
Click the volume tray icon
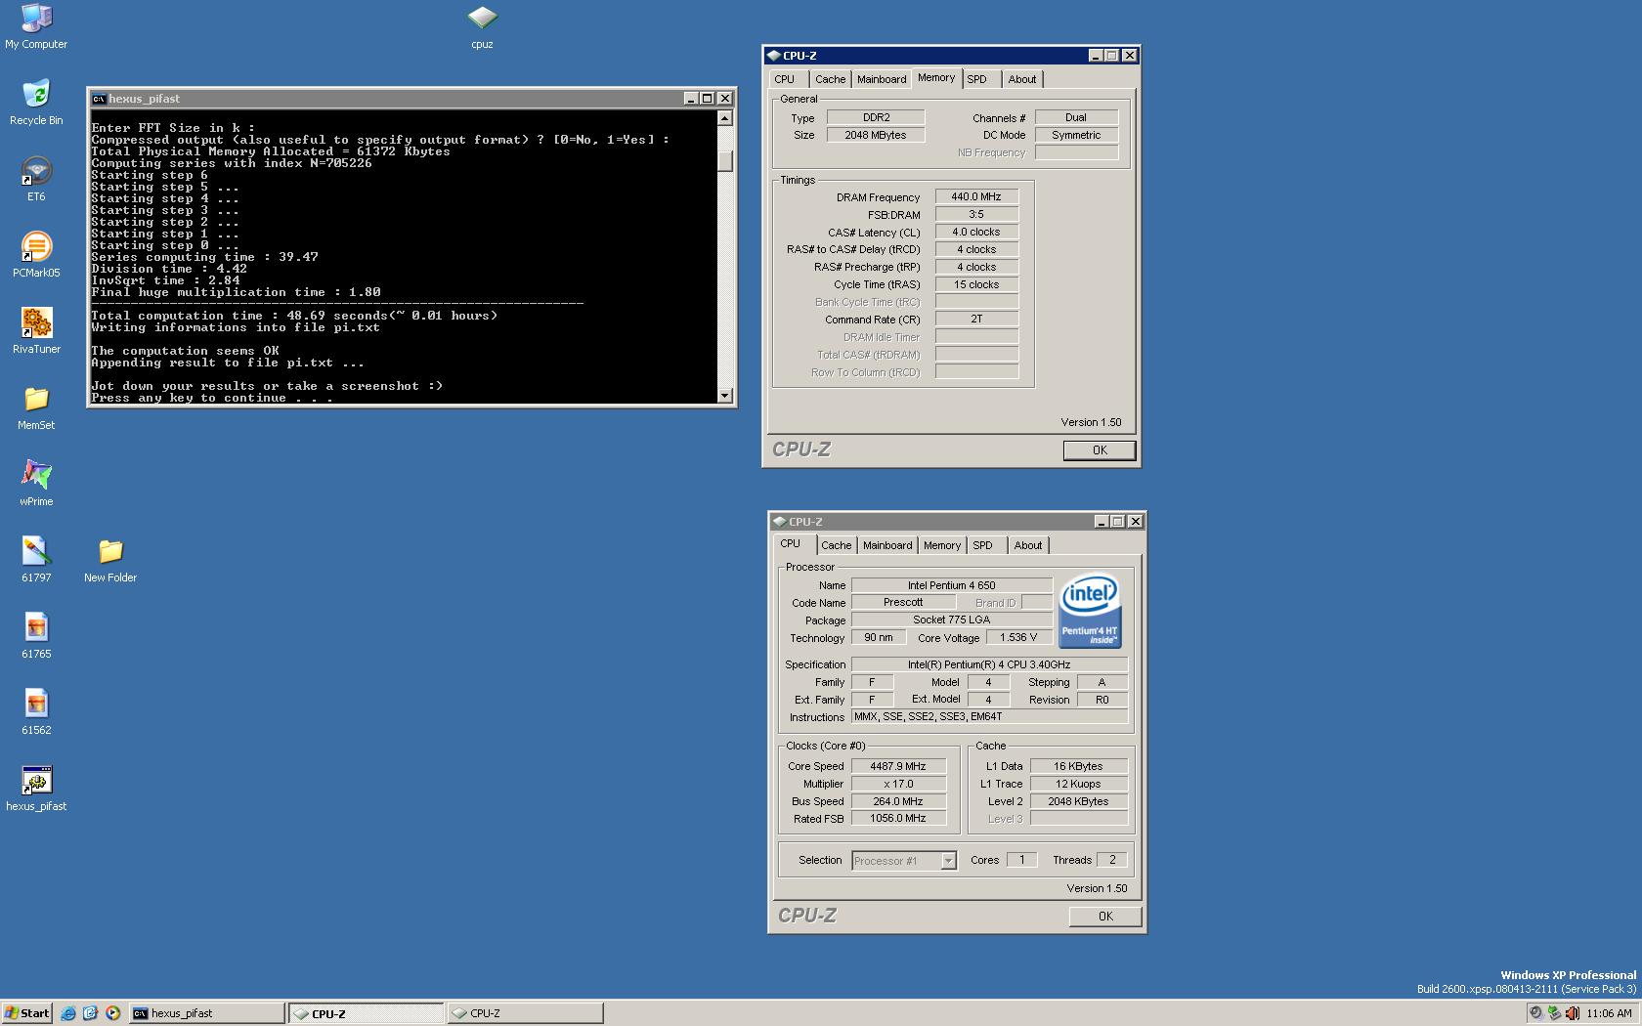pos(1571,1013)
